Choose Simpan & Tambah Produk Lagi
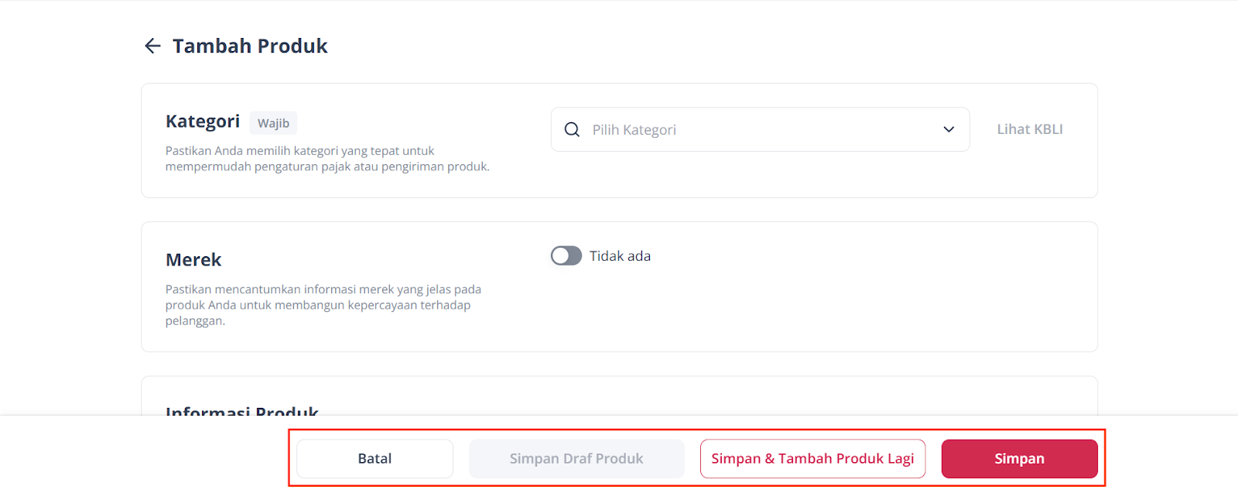This screenshot has width=1238, height=500. 812,459
